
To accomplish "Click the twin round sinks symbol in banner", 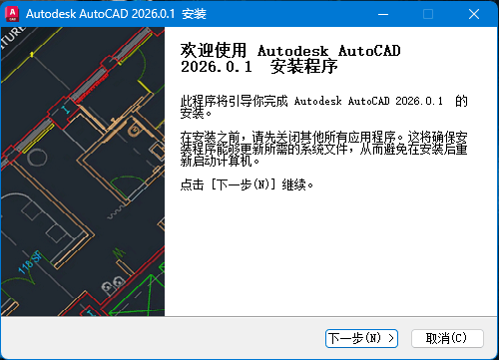I will point(113,284).
